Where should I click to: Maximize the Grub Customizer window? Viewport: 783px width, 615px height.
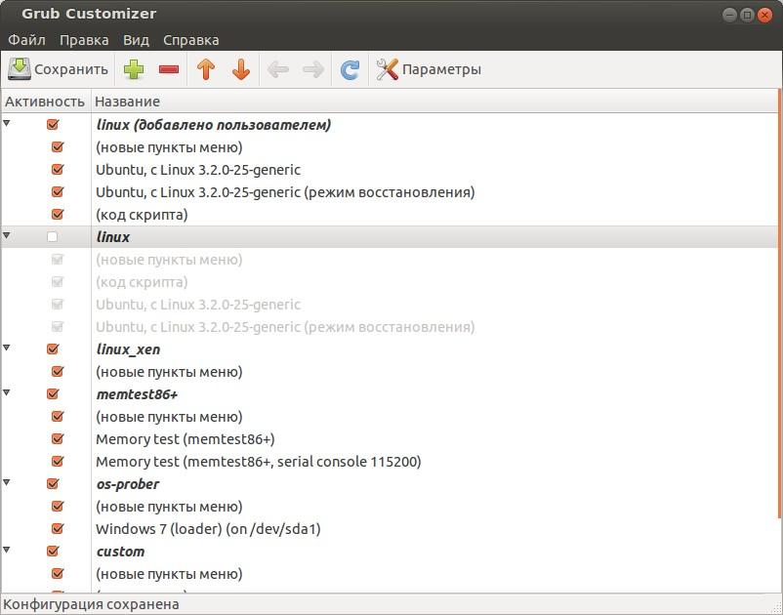747,15
